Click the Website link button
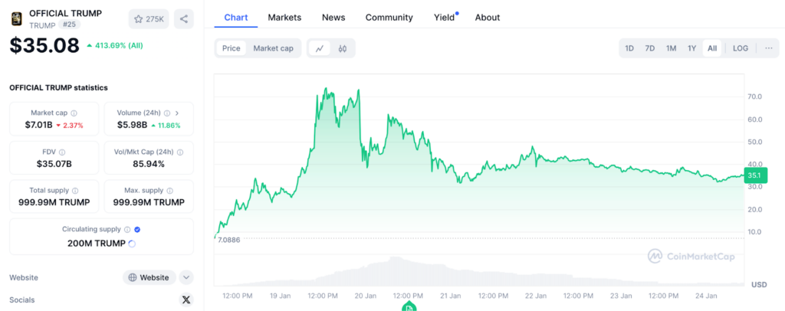 tap(149, 277)
